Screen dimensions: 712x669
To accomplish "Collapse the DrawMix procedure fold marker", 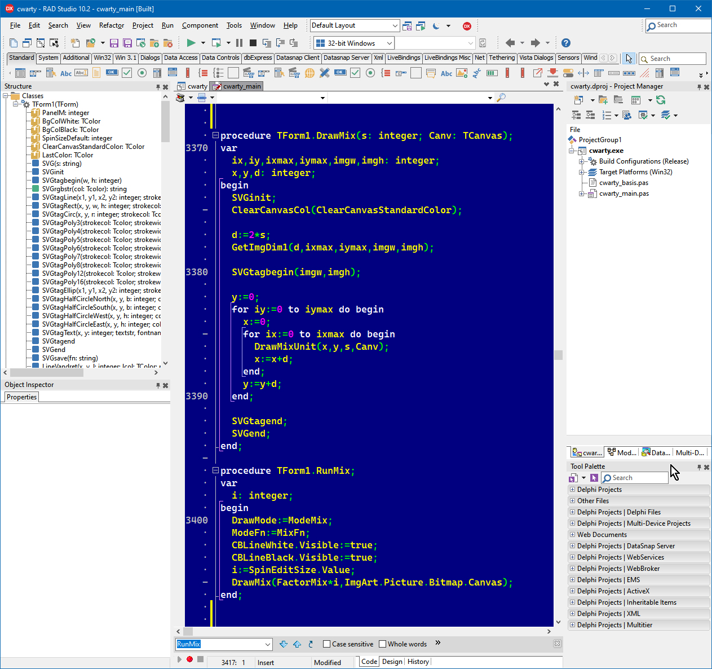I will click(215, 135).
